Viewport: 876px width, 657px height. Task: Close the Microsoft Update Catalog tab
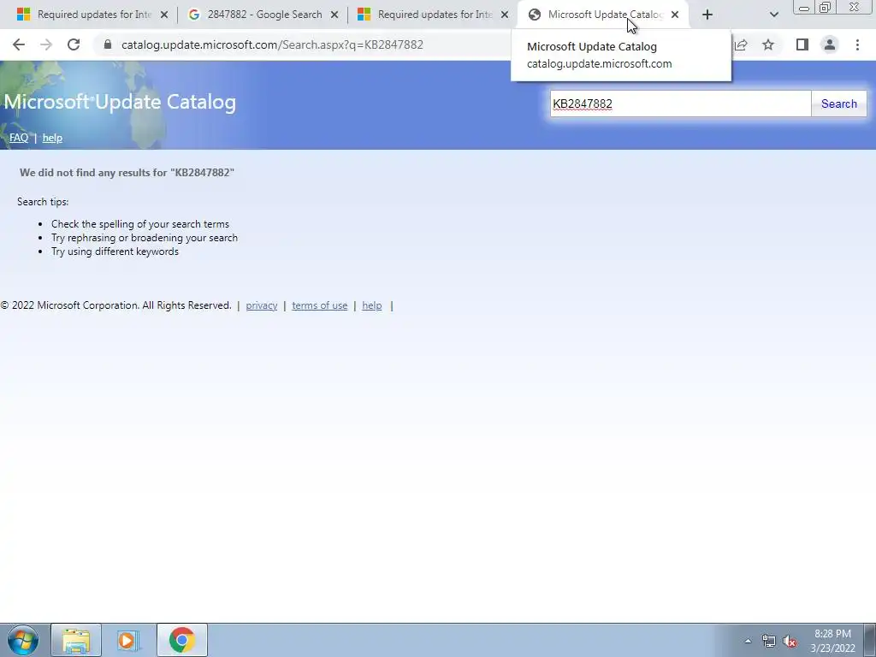click(x=675, y=15)
